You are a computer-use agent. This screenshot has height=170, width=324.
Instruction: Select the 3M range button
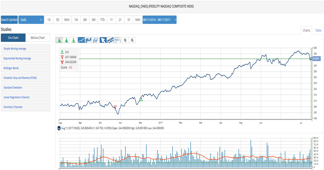click(x=85, y=20)
